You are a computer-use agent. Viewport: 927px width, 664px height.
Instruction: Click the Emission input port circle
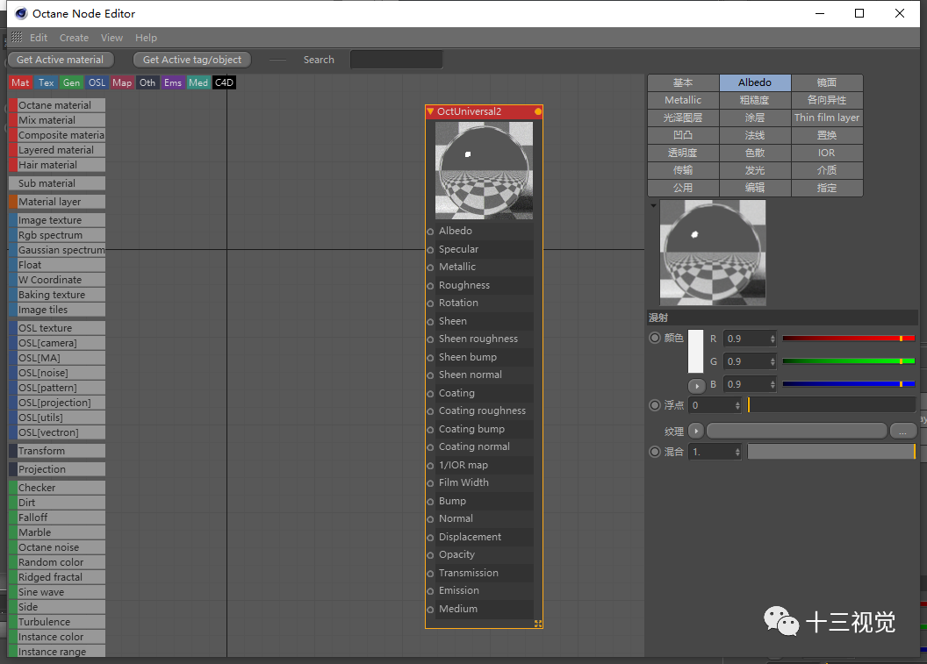click(x=430, y=592)
